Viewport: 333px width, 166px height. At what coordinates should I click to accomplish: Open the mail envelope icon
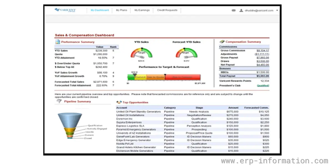click(234, 10)
